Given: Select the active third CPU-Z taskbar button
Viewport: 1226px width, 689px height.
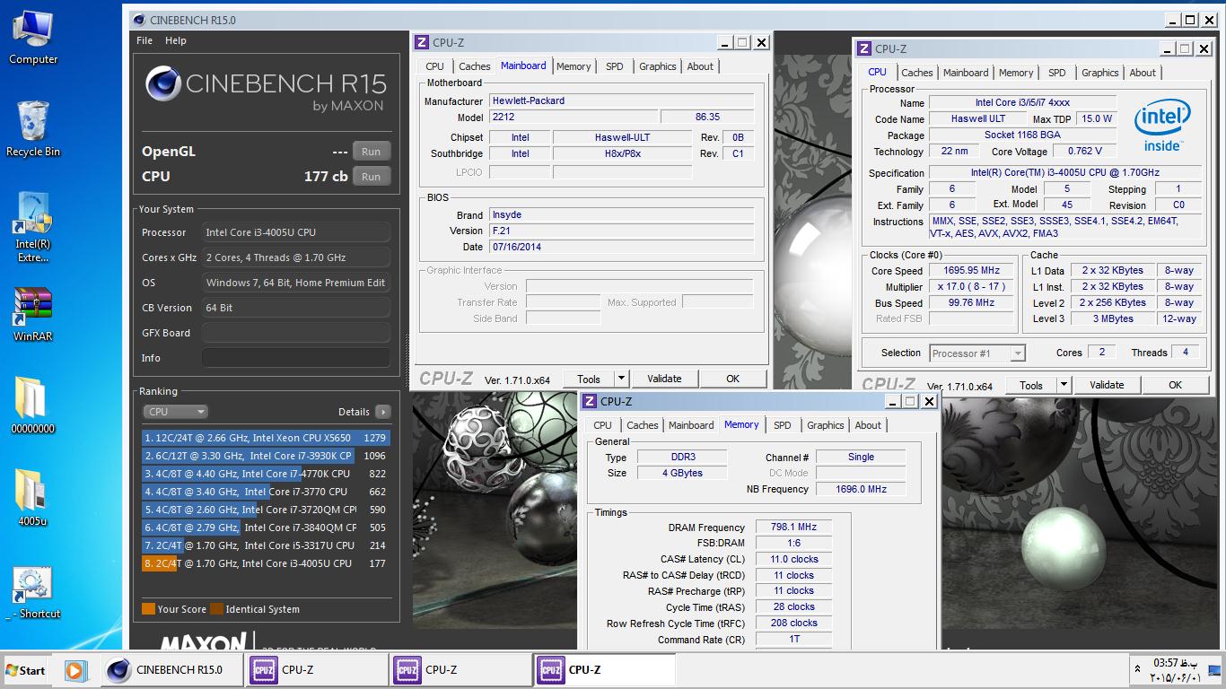Looking at the screenshot, I should 605,669.
